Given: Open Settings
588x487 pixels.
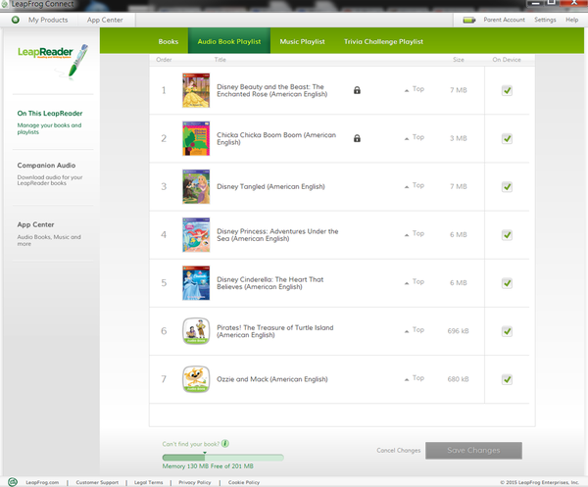Looking at the screenshot, I should coord(545,20).
